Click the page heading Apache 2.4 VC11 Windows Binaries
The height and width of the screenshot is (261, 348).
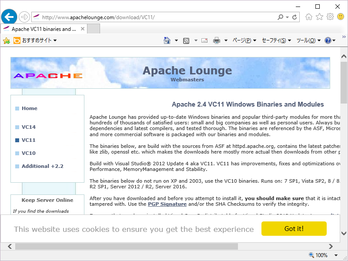248,104
